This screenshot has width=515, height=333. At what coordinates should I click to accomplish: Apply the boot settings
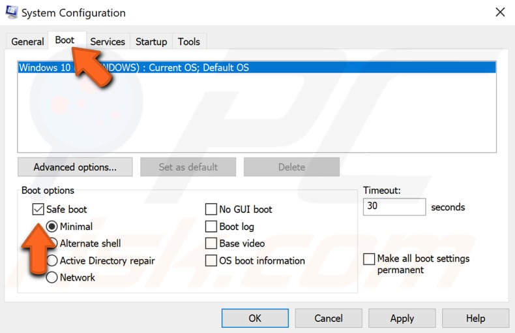click(402, 318)
